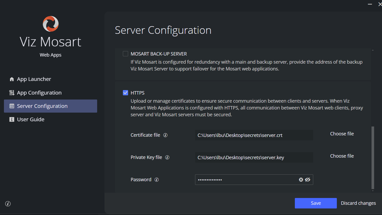Discard changes to the configuration
The width and height of the screenshot is (382, 215).
point(358,203)
